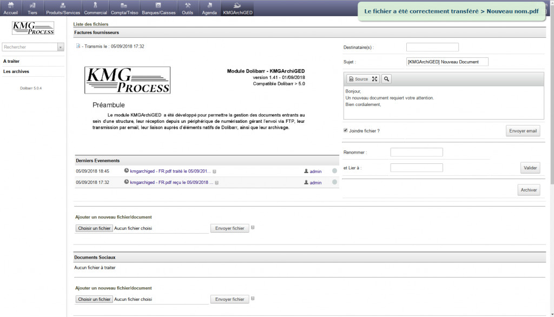This screenshot has height=317, width=554.
Task: Open event kmgarchiged FR.pdf reçu
Action: (172, 182)
